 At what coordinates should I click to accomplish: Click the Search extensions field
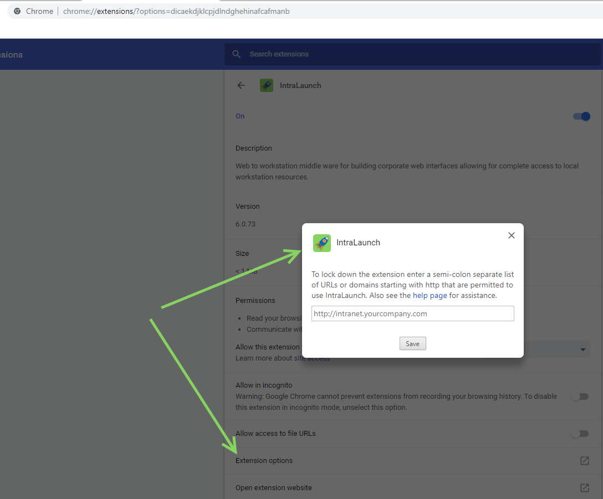tap(413, 54)
